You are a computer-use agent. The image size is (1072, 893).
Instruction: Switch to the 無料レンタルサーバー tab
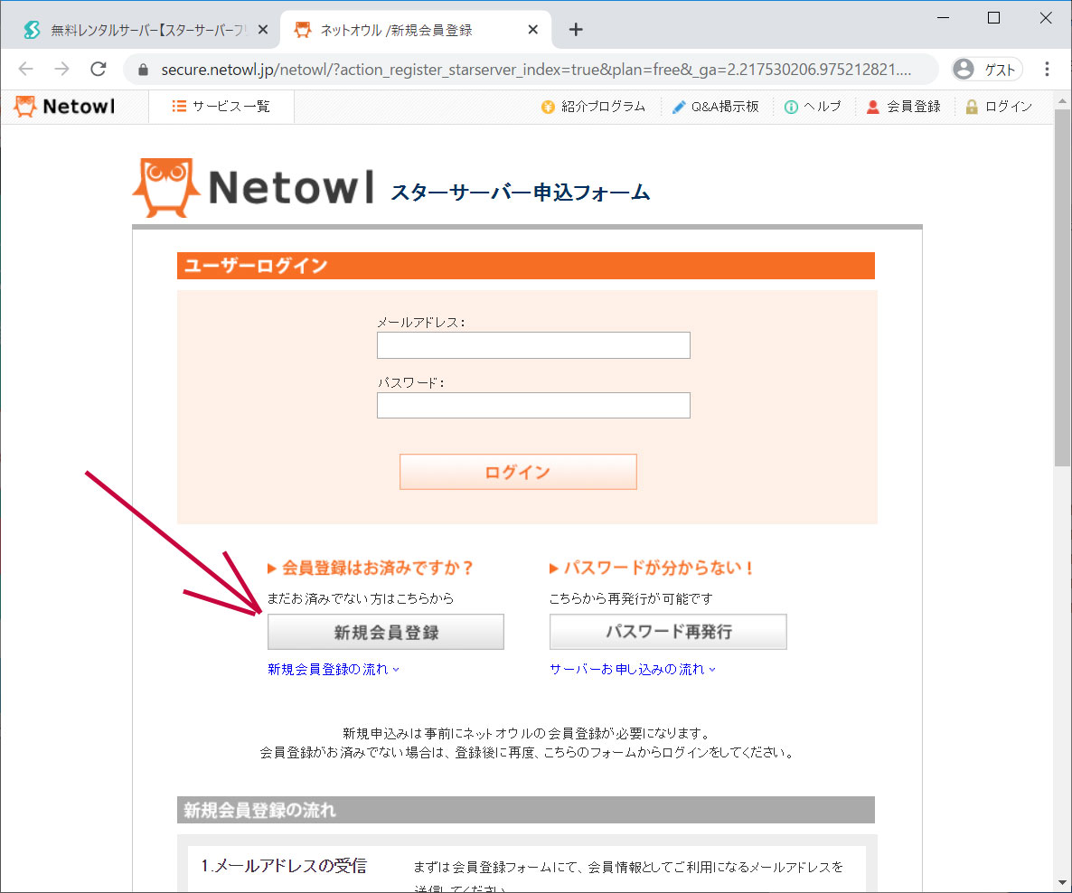[140, 30]
